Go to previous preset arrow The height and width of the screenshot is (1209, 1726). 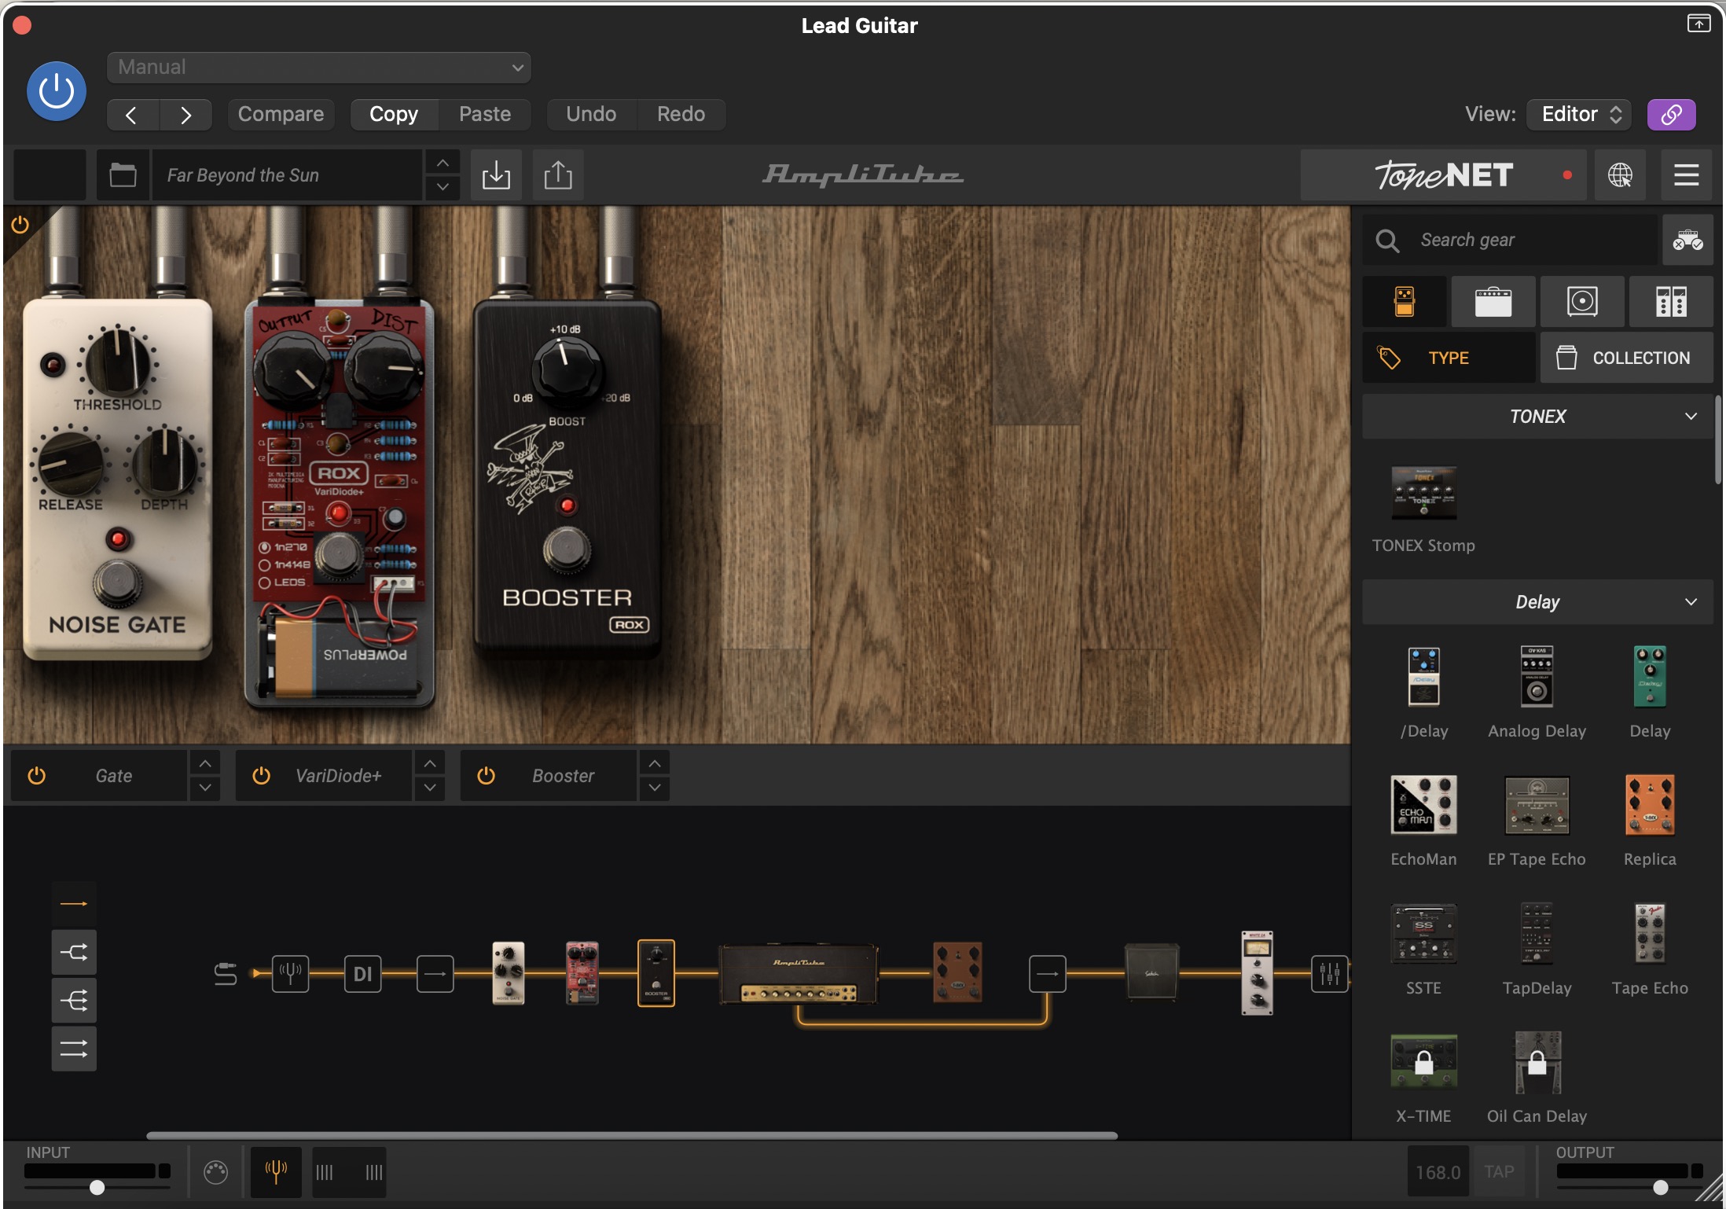(x=132, y=115)
